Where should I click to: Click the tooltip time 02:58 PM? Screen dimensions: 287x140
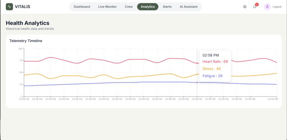tap(211, 55)
